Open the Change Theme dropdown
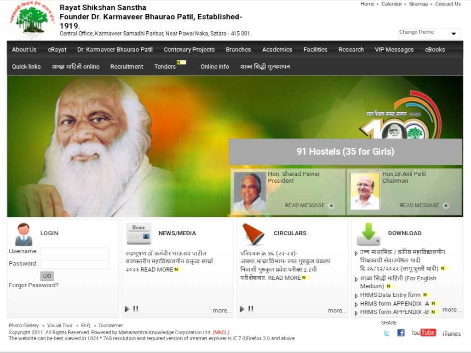 click(429, 34)
